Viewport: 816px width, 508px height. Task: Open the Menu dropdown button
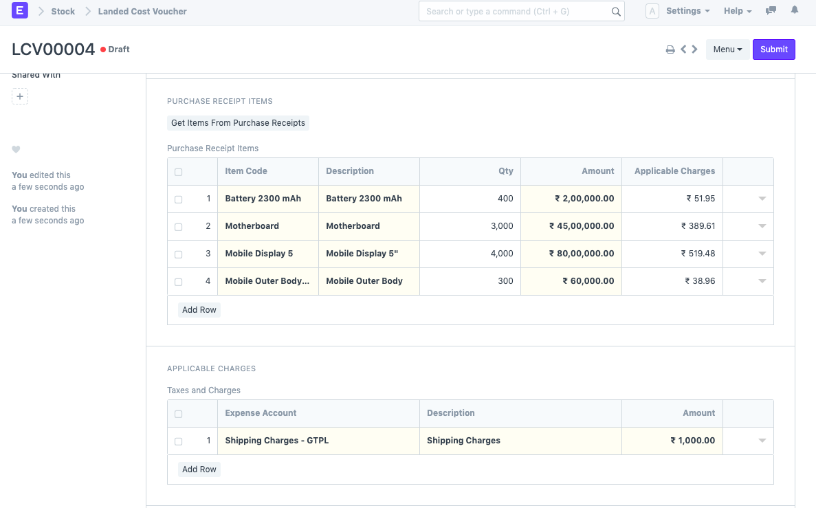click(727, 49)
